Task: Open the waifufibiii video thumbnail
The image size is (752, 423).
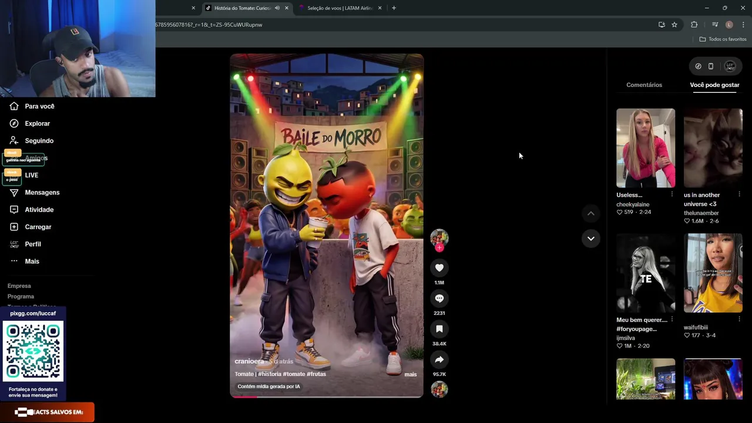Action: coord(713,273)
